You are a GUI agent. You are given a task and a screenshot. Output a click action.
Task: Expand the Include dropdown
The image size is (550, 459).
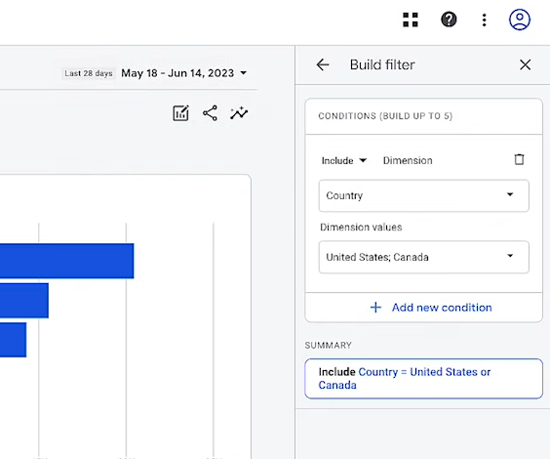point(343,160)
